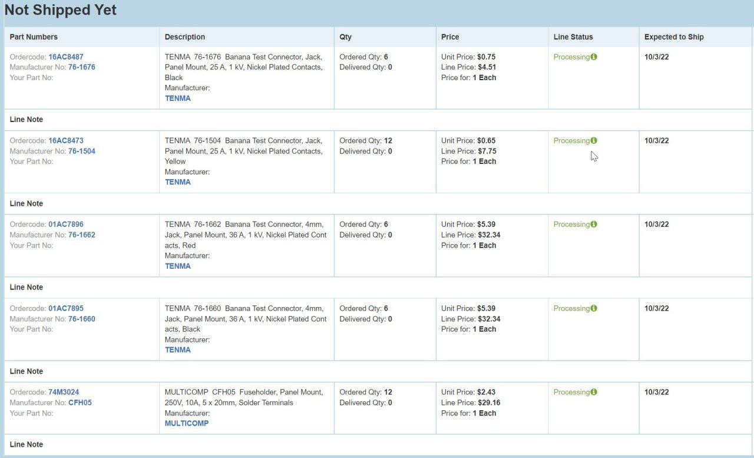Click info icon beside Processing for 76-1676

point(594,57)
